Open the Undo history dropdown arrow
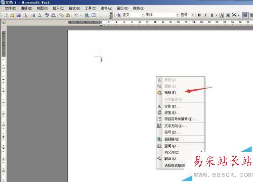The image size is (253, 182). [x=80, y=15]
